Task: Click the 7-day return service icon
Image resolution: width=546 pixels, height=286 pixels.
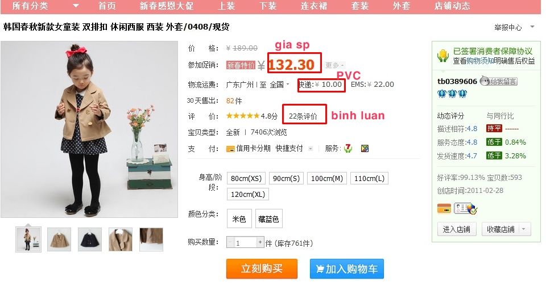Action: [348, 148]
